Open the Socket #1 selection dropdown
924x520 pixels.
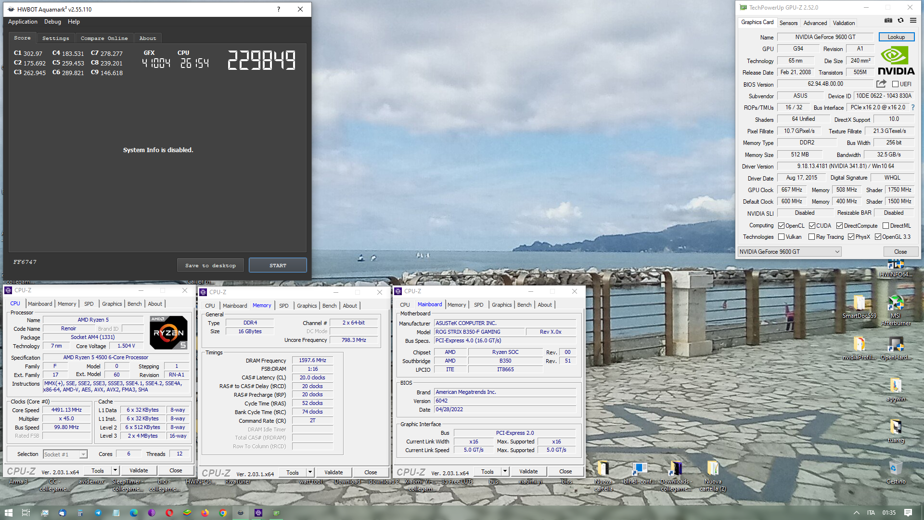pos(65,454)
